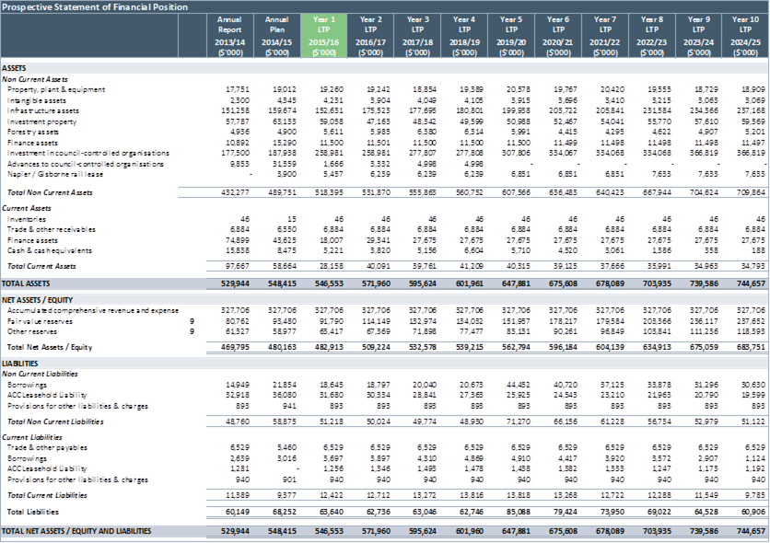
Task: Select the Trade & other receivables label
Action: (x=52, y=229)
